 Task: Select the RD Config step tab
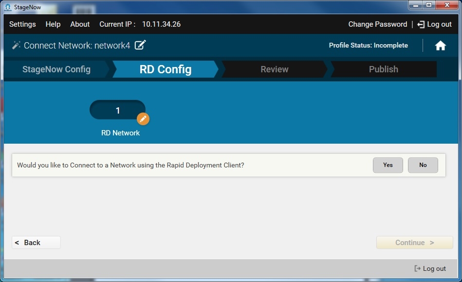pyautogui.click(x=166, y=69)
